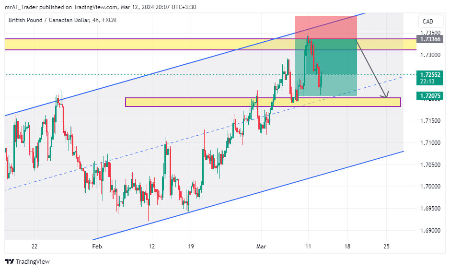Select the red stop-loss zone of short position
450x270 pixels.
pyautogui.click(x=326, y=27)
